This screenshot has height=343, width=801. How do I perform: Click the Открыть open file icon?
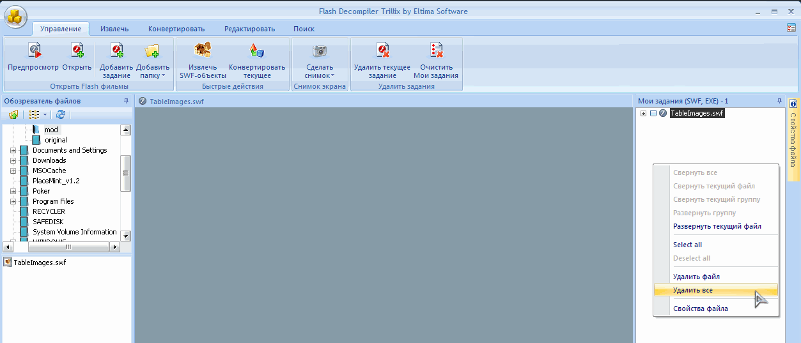[x=77, y=51]
